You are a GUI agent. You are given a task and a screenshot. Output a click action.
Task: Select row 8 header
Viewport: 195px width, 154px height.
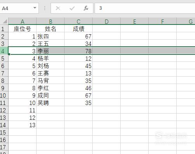[4, 80]
